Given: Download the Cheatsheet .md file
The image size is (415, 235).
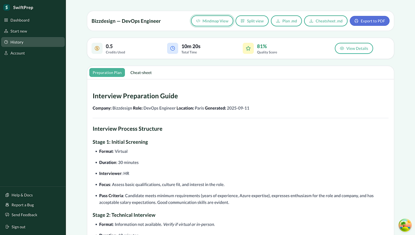Looking at the screenshot, I should tap(325, 21).
